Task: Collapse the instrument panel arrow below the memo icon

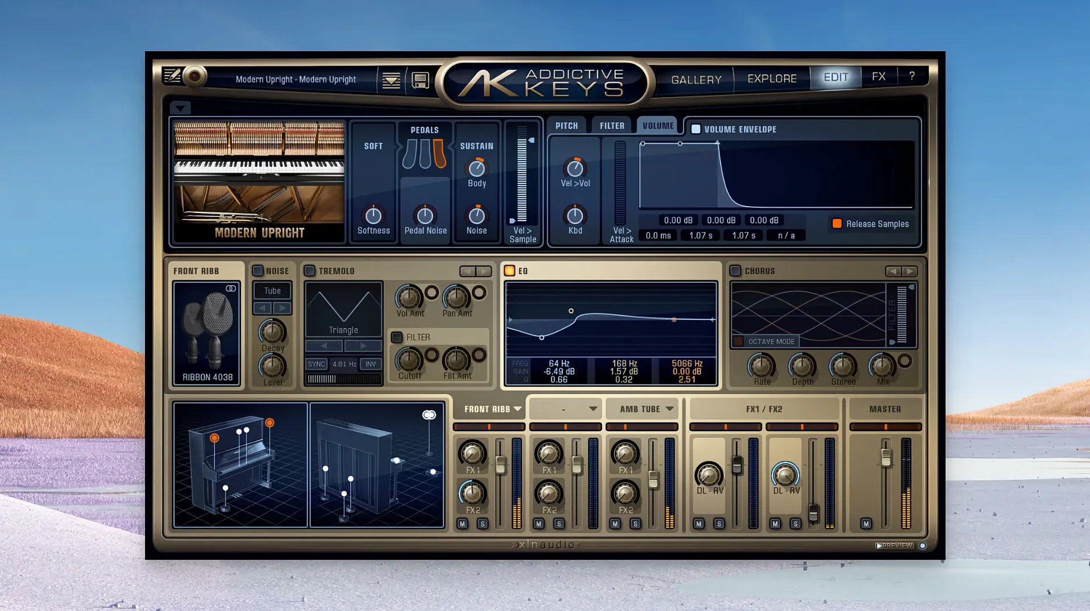Action: point(180,108)
